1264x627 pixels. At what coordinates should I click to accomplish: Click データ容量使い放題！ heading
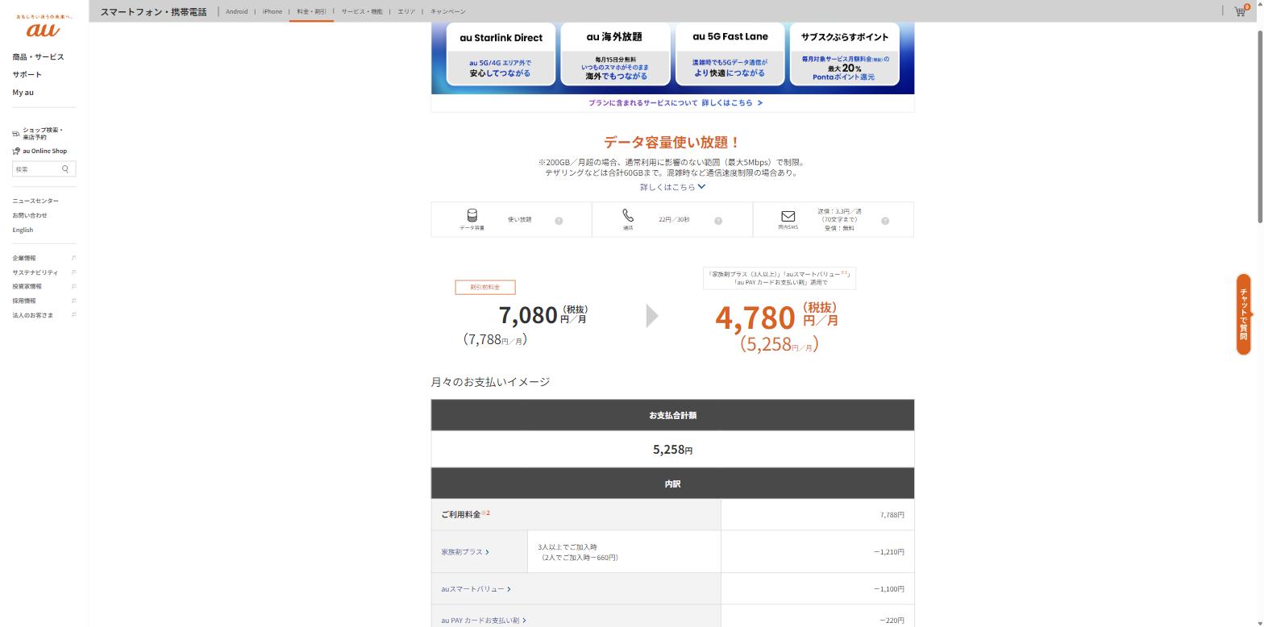672,143
